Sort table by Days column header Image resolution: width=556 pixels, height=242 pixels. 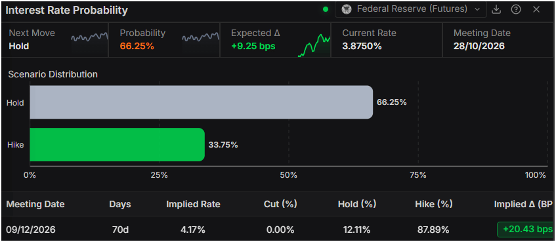[x=120, y=204]
